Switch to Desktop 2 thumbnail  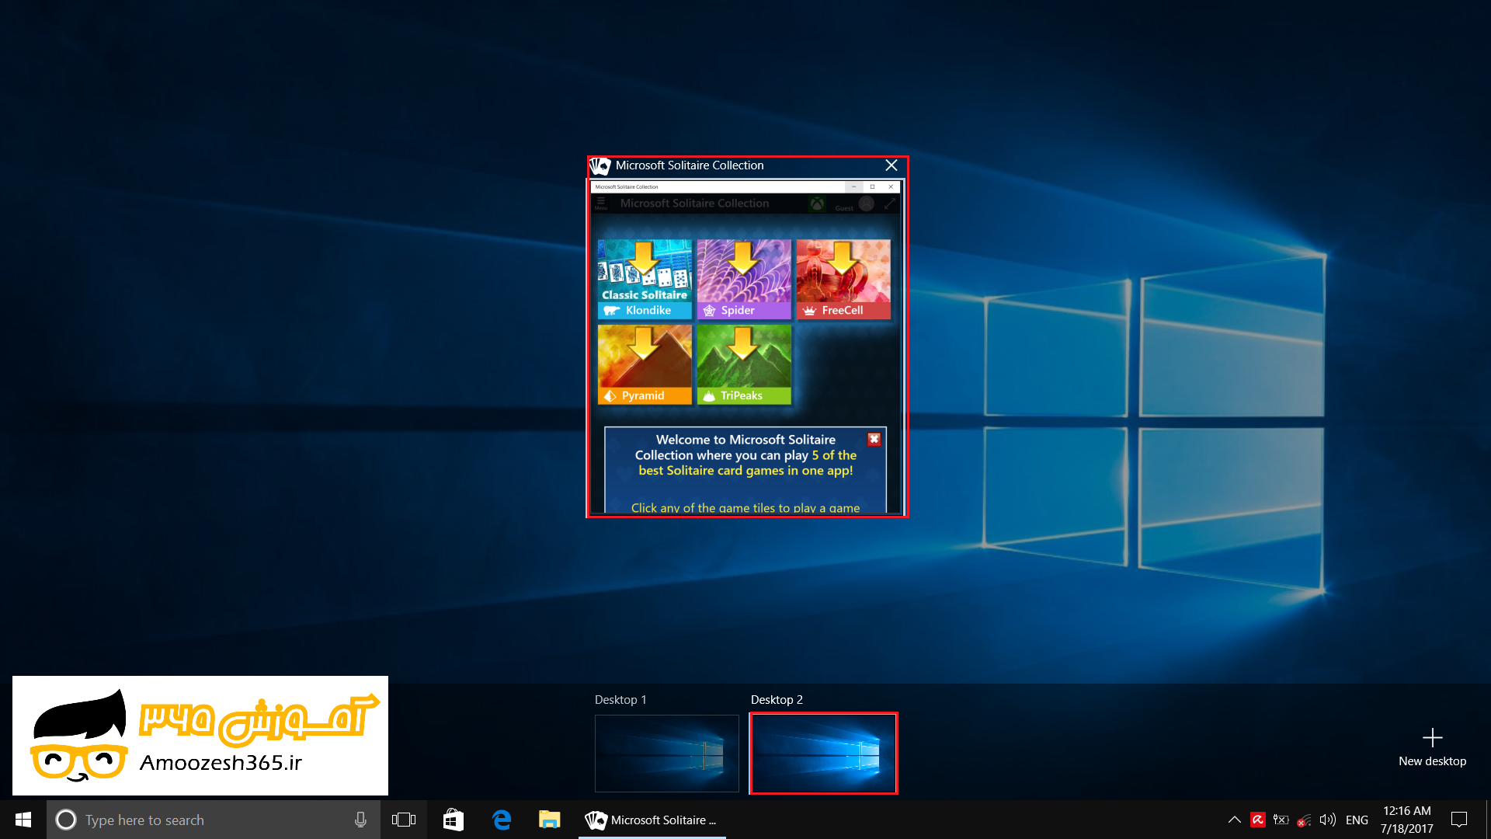click(x=823, y=754)
